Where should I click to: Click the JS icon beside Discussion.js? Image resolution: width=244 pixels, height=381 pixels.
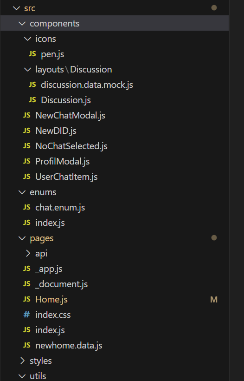coord(32,99)
